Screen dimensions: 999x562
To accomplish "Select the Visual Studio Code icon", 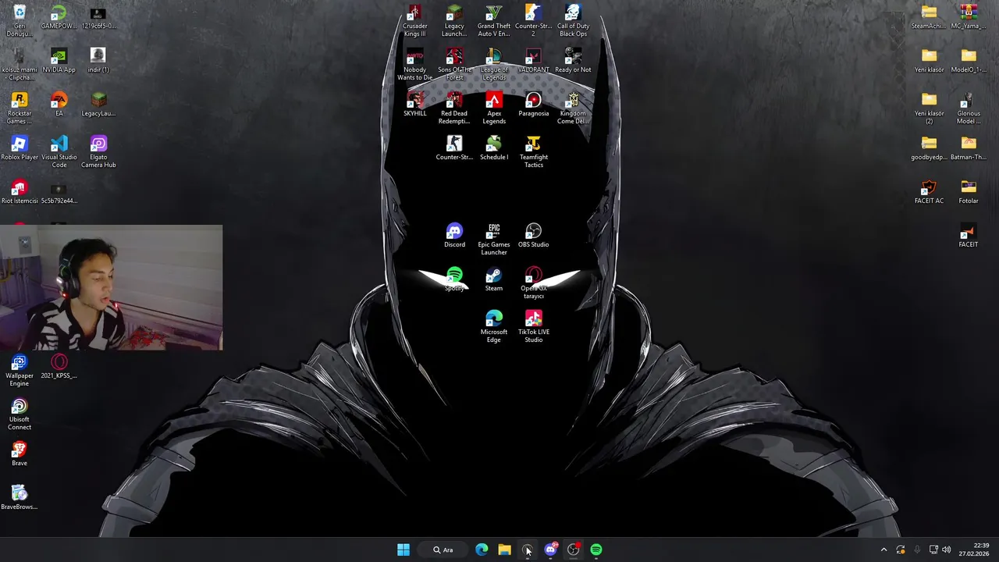I will click(x=59, y=152).
